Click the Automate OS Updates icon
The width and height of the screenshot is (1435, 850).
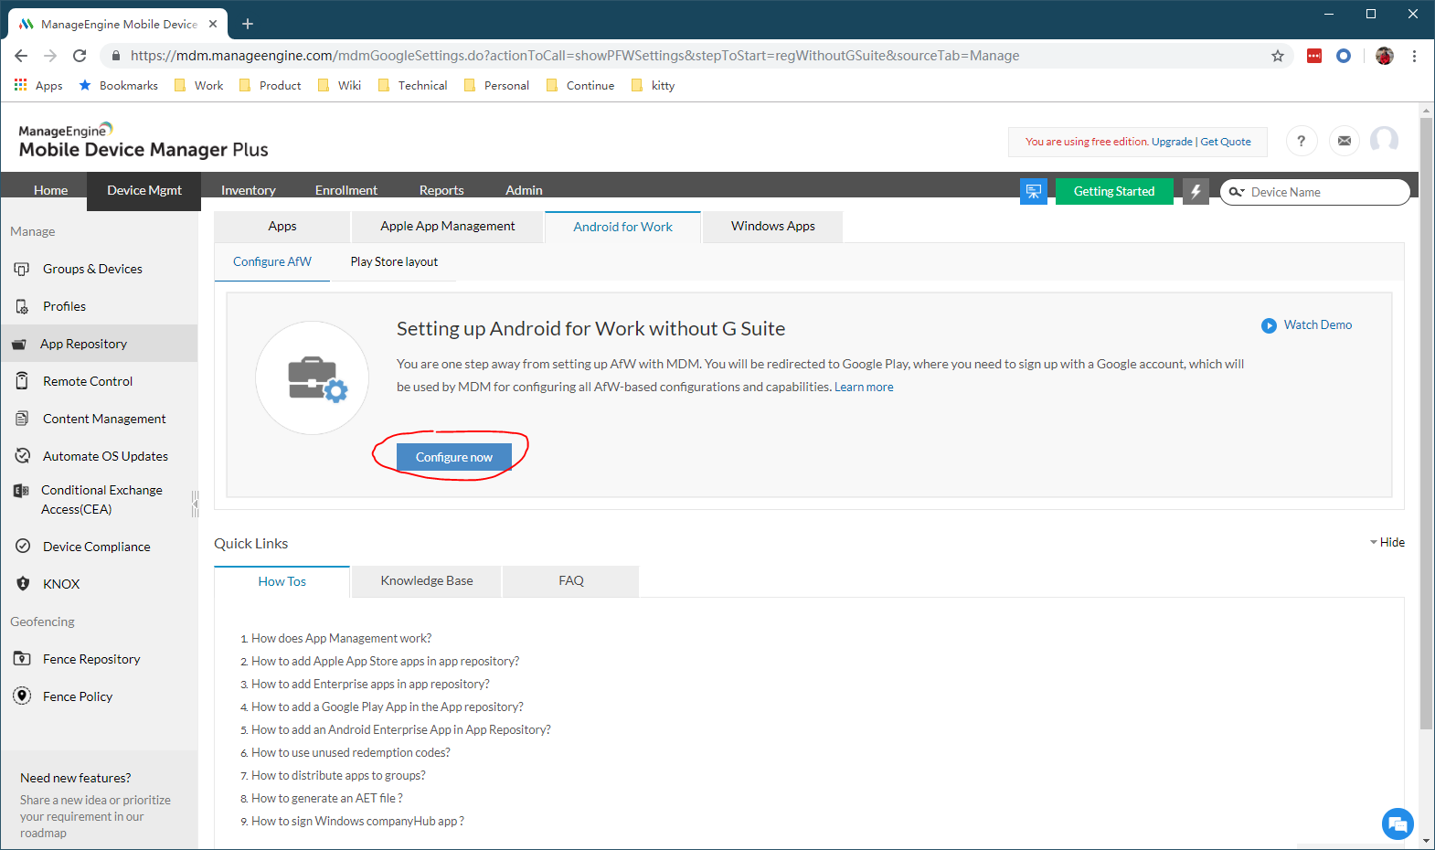click(x=22, y=456)
